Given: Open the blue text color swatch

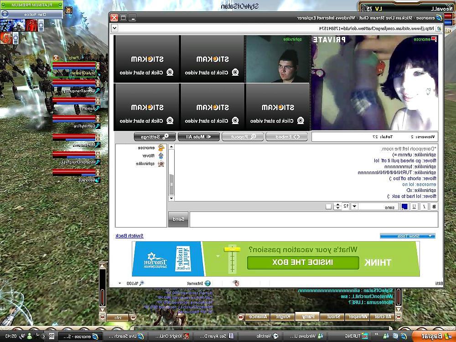Looking at the screenshot, I should (404, 207).
